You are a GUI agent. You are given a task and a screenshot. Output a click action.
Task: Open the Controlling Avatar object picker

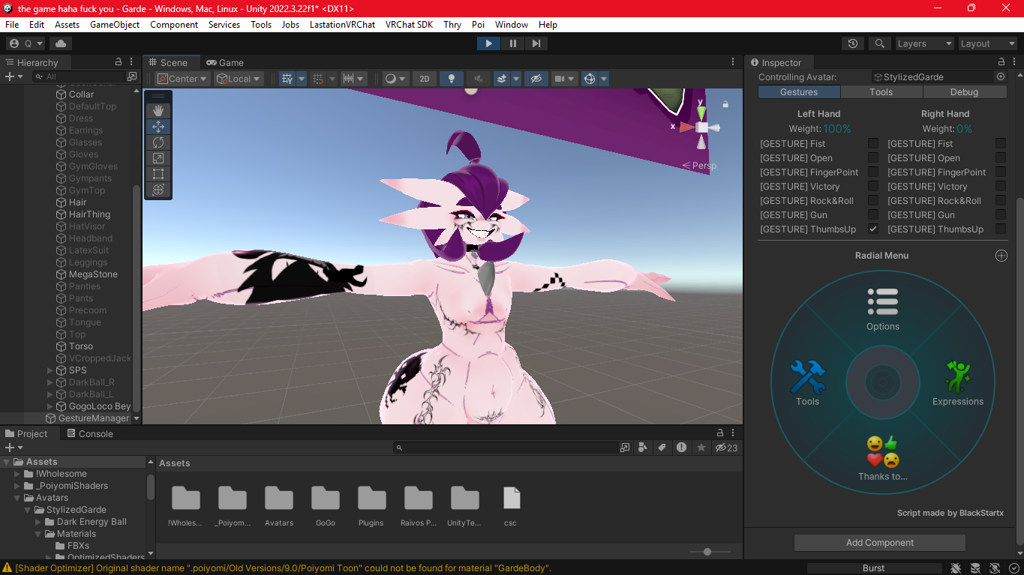tap(1001, 77)
